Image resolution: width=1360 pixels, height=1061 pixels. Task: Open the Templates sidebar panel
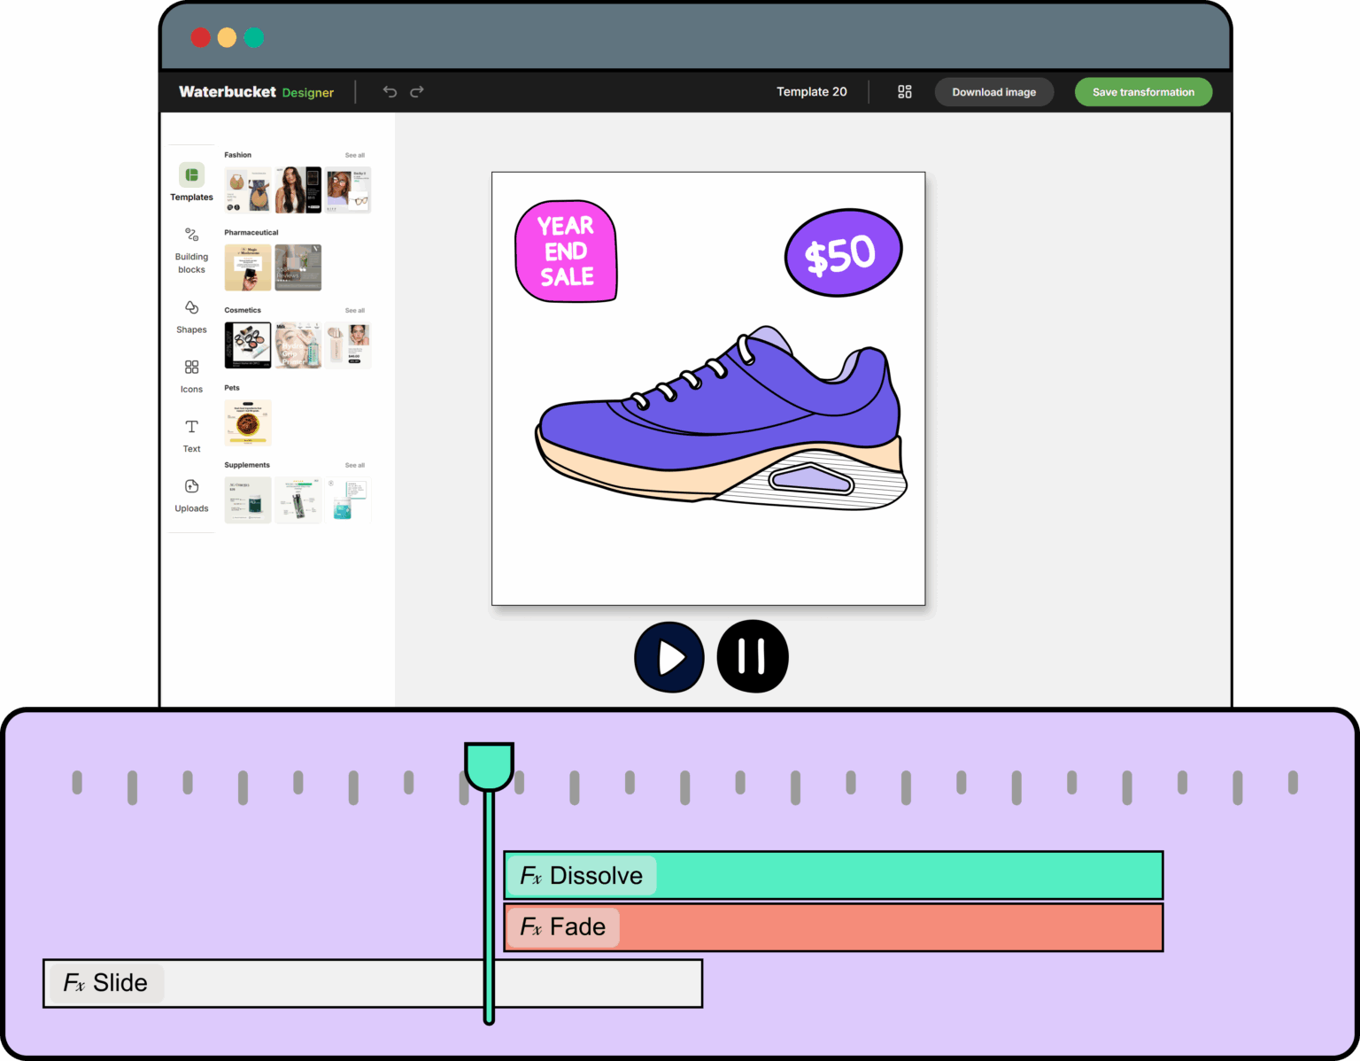coord(191,182)
